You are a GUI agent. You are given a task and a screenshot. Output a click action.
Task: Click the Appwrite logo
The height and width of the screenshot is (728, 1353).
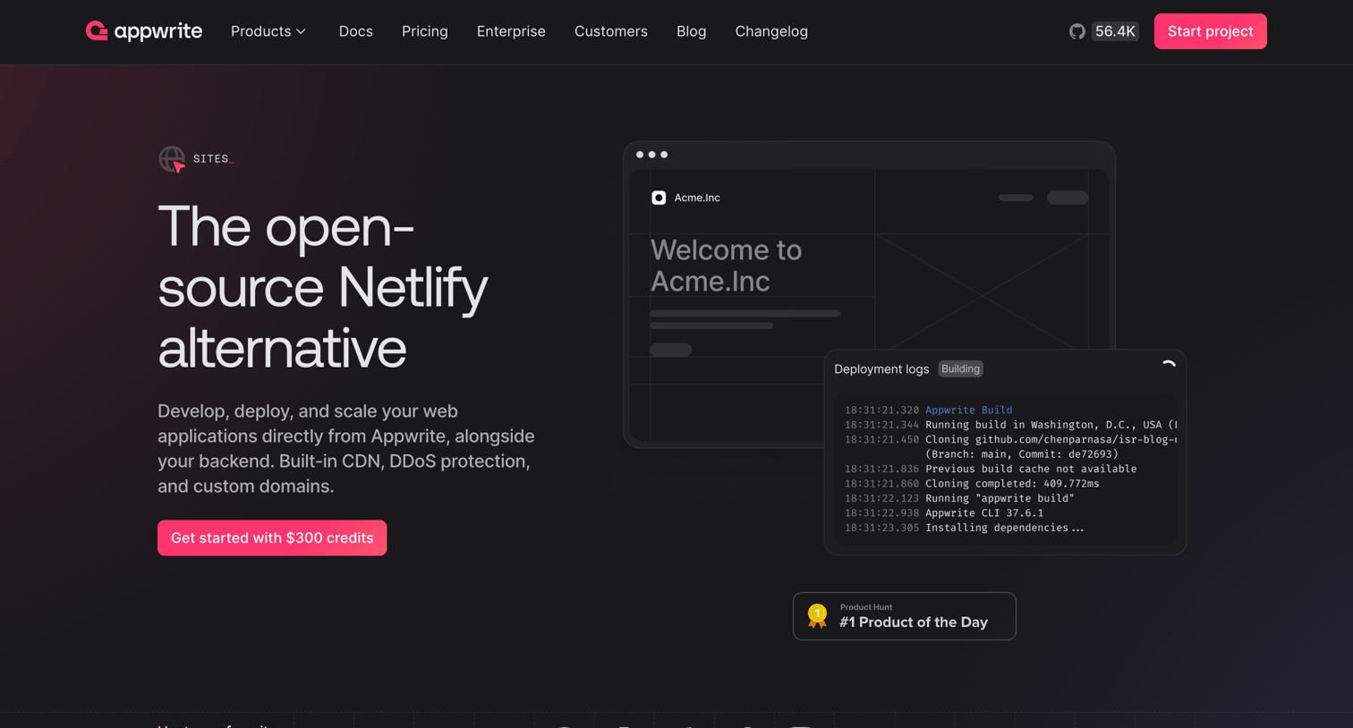[x=144, y=31]
